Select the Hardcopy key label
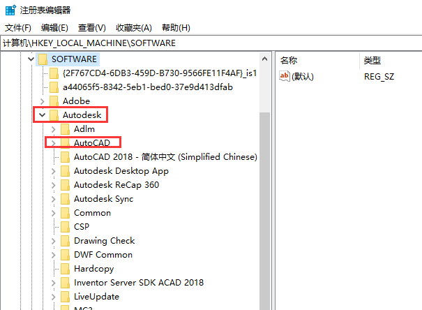The height and width of the screenshot is (310, 422). tap(94, 269)
